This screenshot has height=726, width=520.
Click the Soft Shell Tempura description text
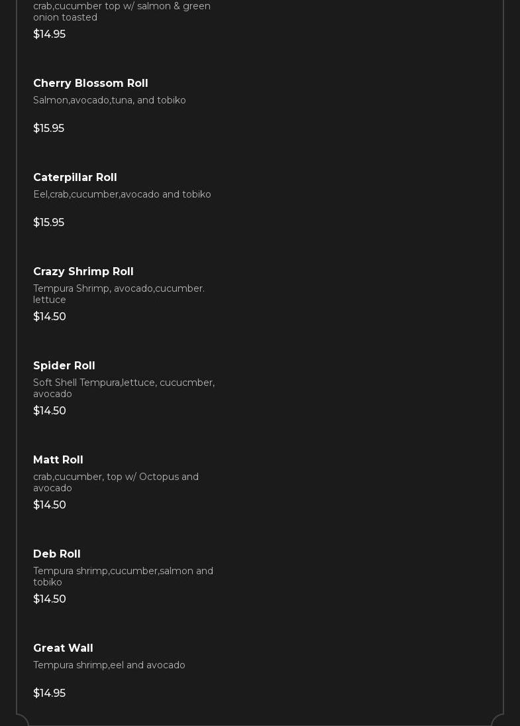(x=124, y=388)
